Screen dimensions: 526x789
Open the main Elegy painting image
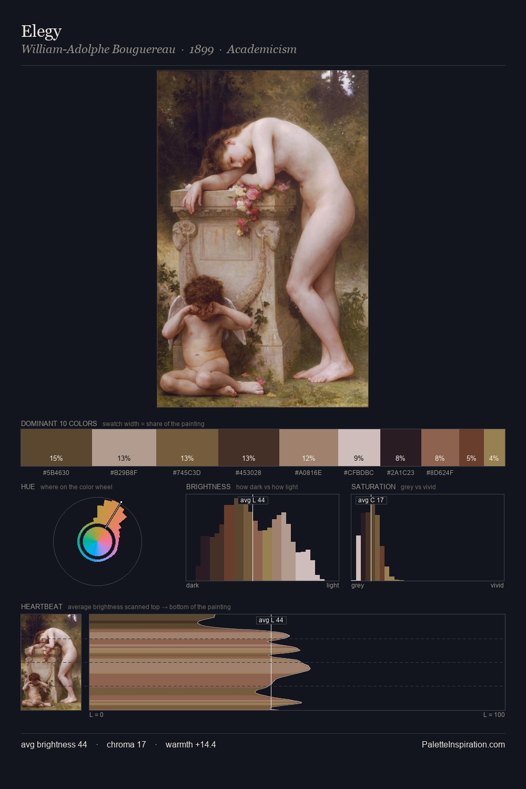click(x=262, y=239)
